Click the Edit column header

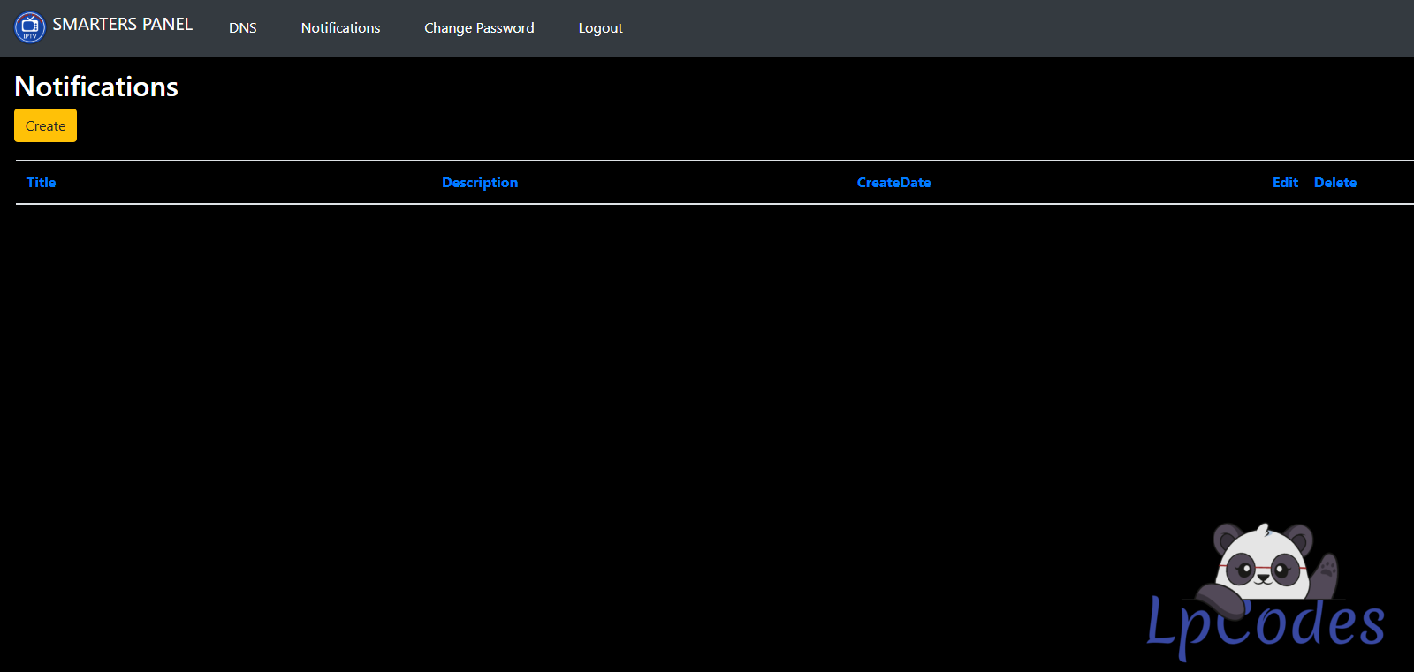tap(1285, 183)
